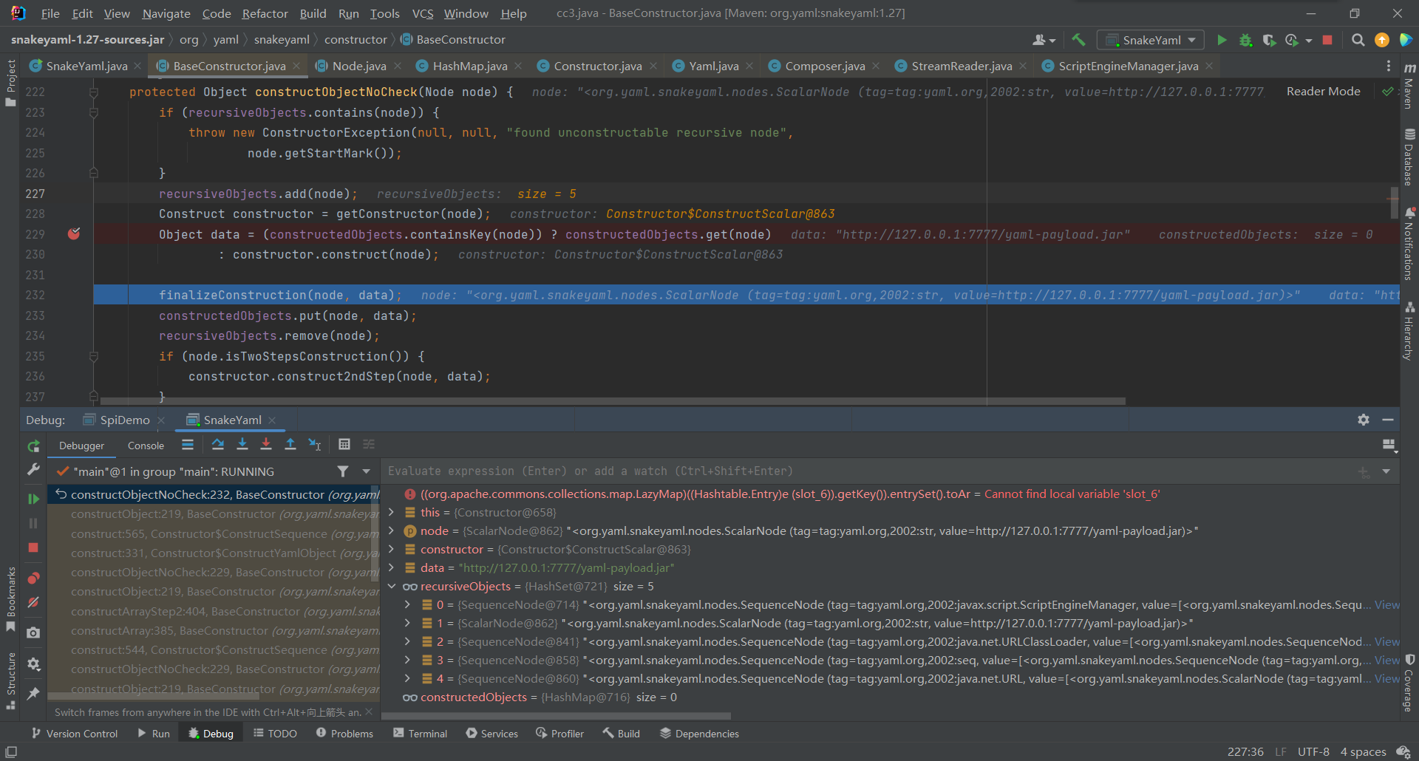The height and width of the screenshot is (761, 1419).
Task: Hide the Debug tool window
Action: 1388,420
